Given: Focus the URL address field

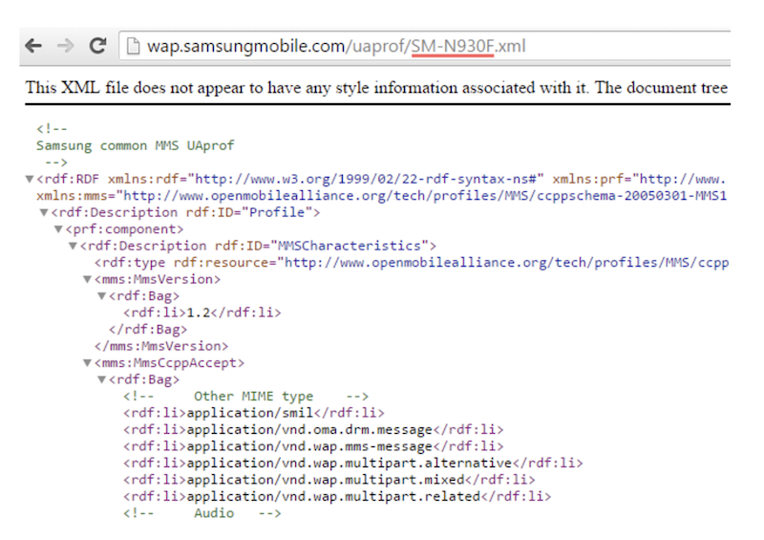Looking at the screenshot, I should [x=382, y=46].
